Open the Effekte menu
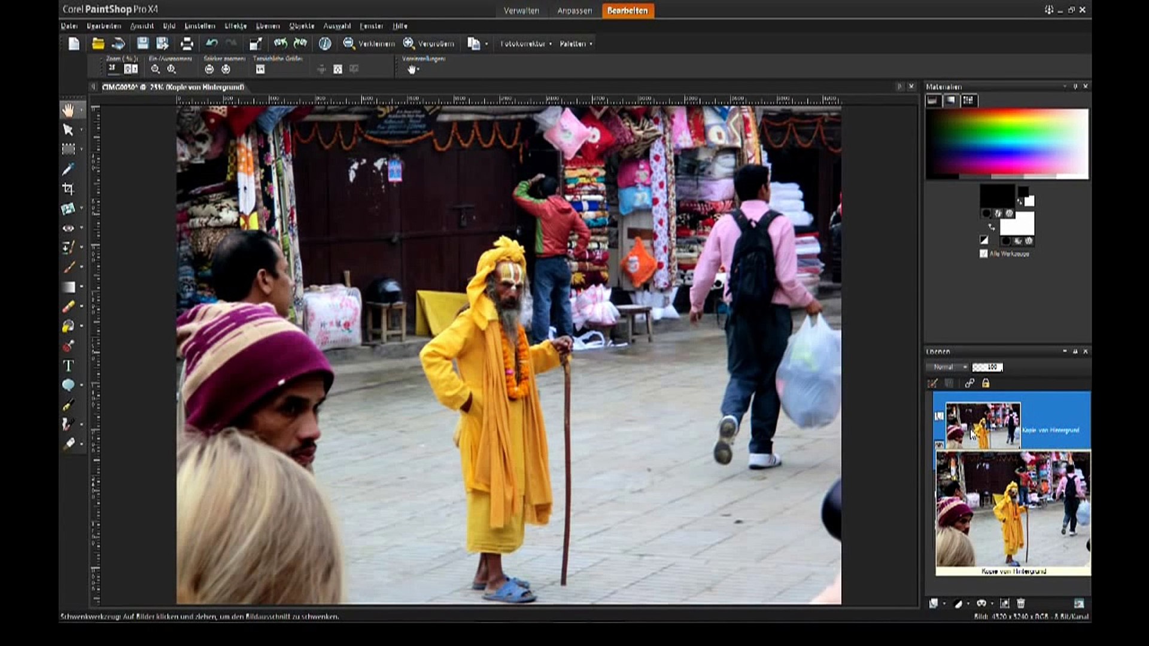This screenshot has width=1149, height=646. coord(235,26)
